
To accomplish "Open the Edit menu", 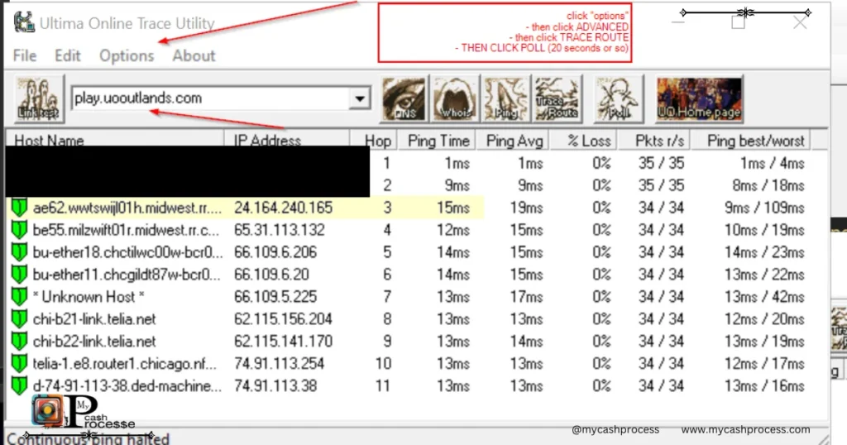I will pos(68,55).
